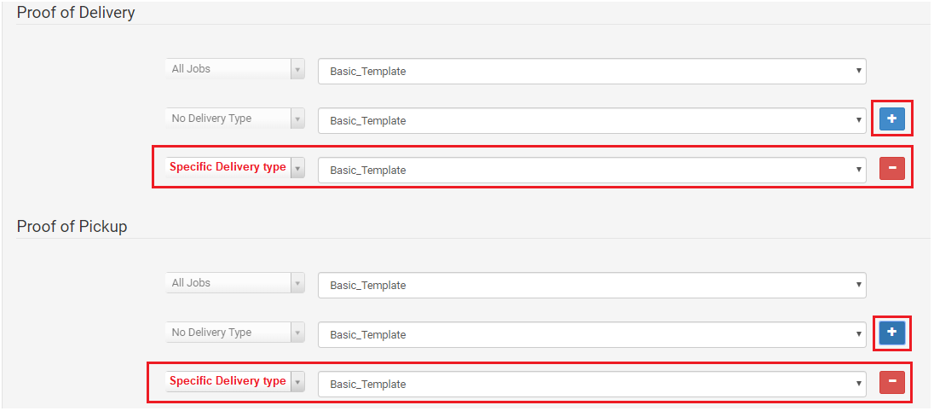Click All Jobs selector arrow in Proof of Delivery

297,69
